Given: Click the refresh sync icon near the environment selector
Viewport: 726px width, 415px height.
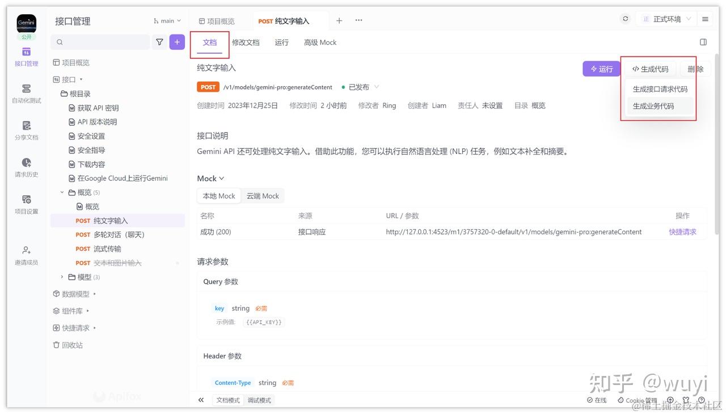Looking at the screenshot, I should click(x=625, y=18).
